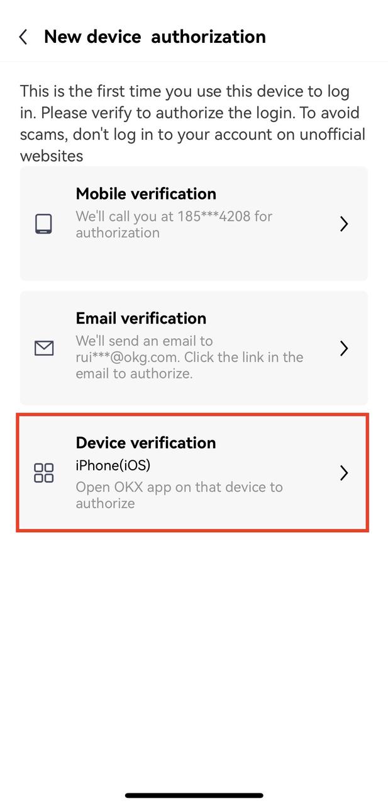This screenshot has height=806, width=388.
Task: Tap the Open OKX app description
Action: [179, 495]
